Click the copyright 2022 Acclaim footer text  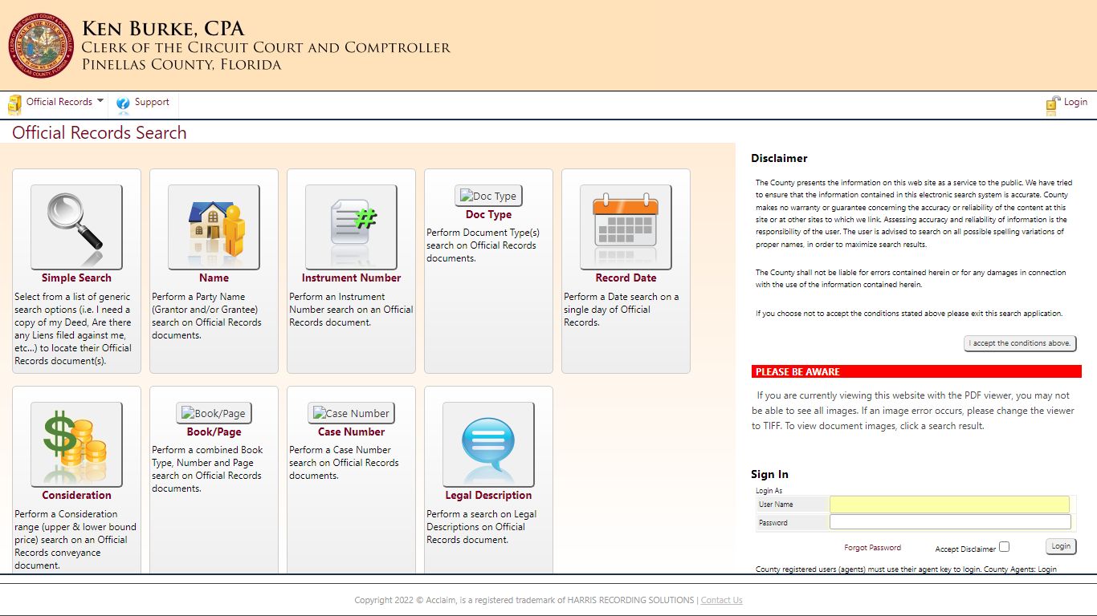(x=525, y=600)
